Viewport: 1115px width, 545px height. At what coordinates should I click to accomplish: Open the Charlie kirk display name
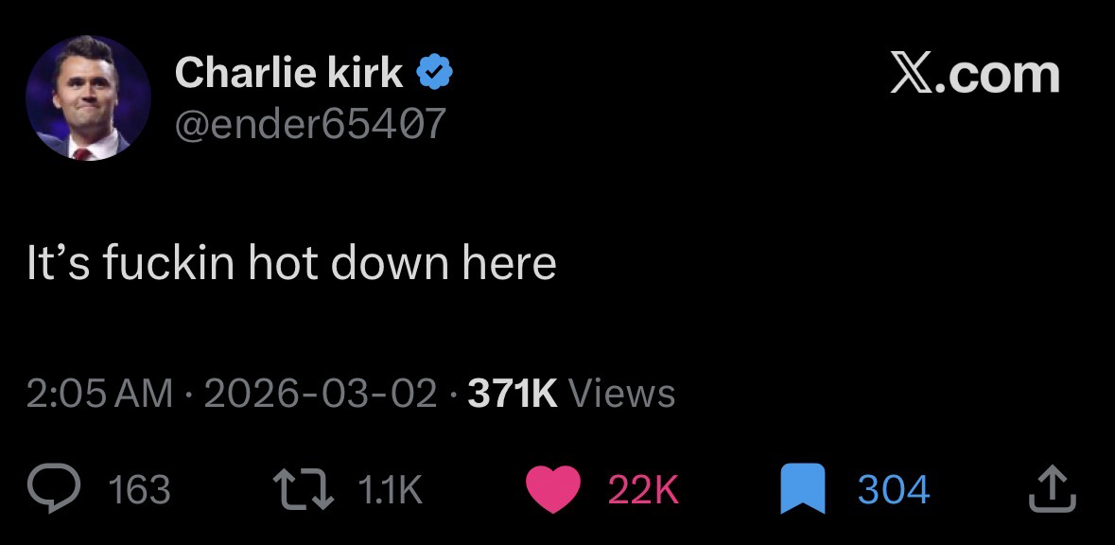point(289,73)
